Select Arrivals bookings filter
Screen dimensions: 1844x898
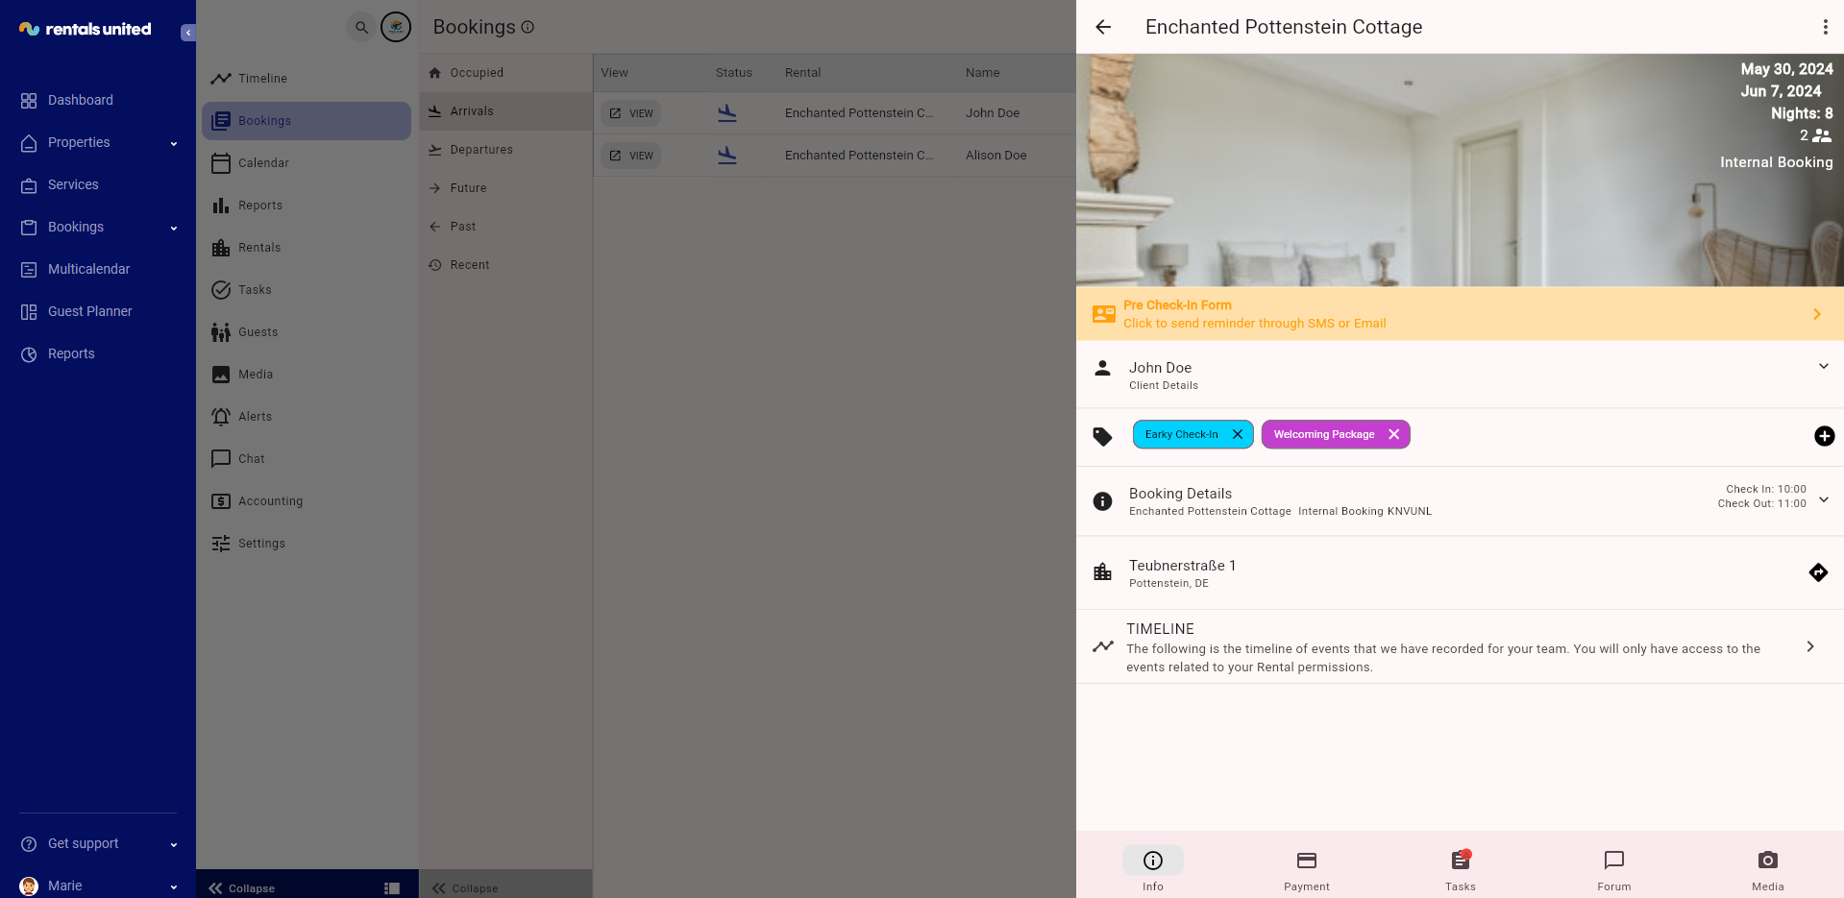pyautogui.click(x=505, y=111)
